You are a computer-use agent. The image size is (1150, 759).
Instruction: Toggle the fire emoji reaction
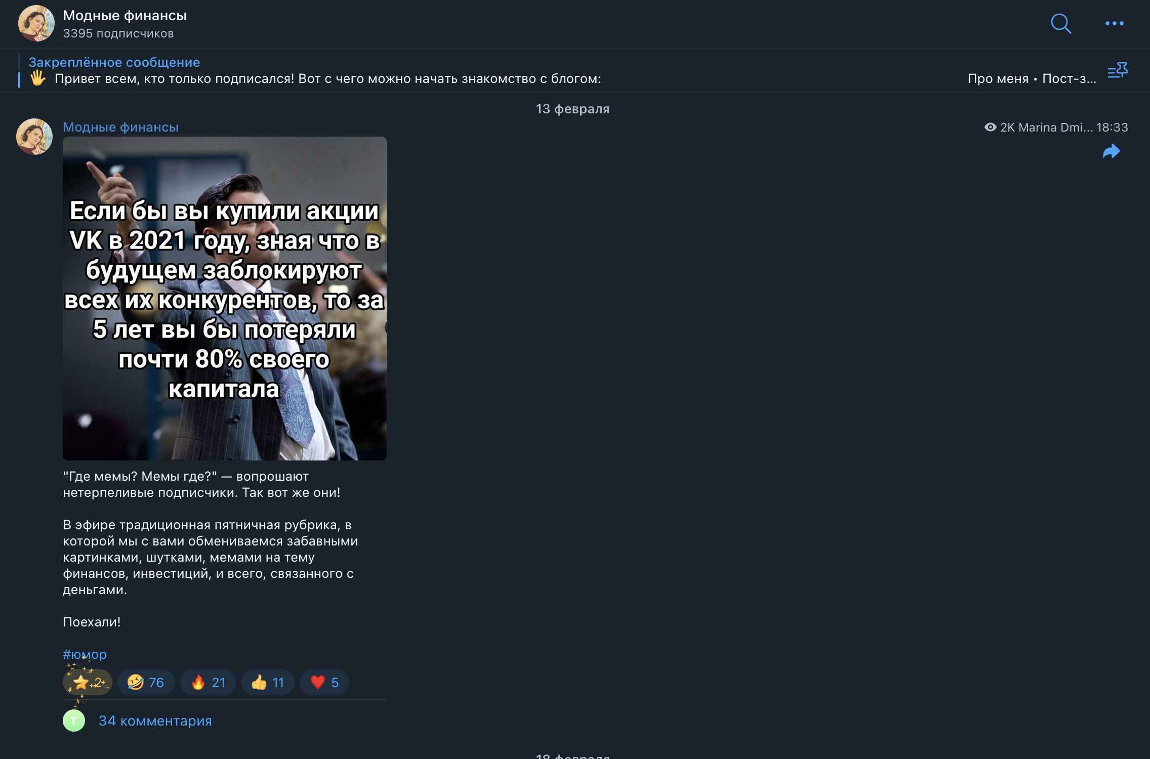207,682
